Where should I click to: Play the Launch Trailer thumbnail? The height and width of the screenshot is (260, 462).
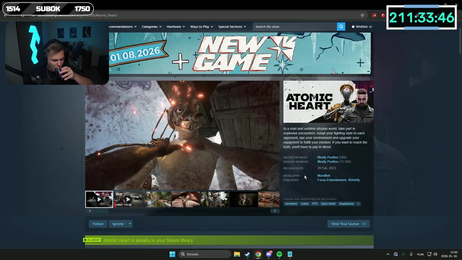(x=99, y=199)
